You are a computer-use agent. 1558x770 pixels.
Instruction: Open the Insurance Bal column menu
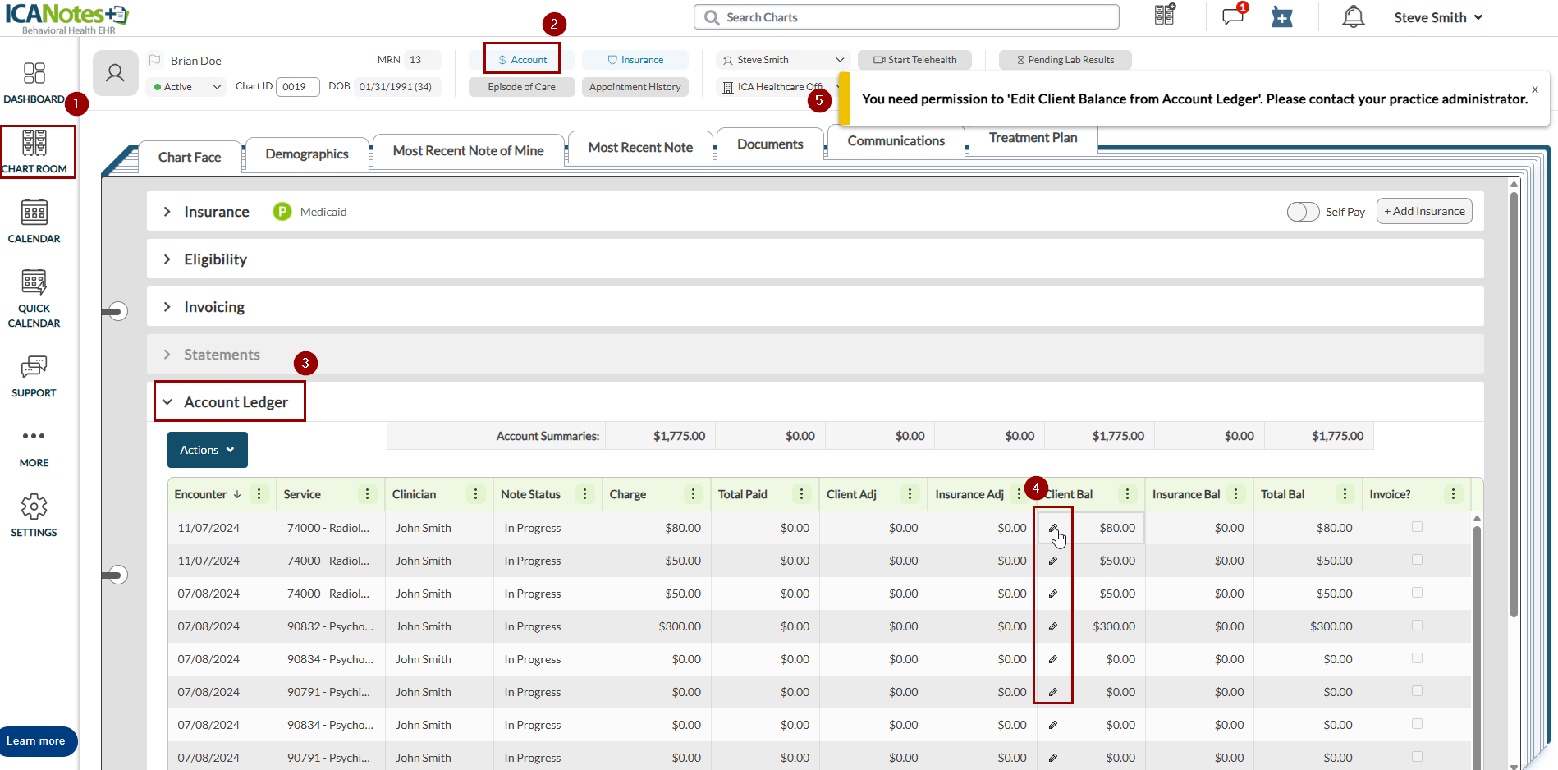pyautogui.click(x=1236, y=494)
